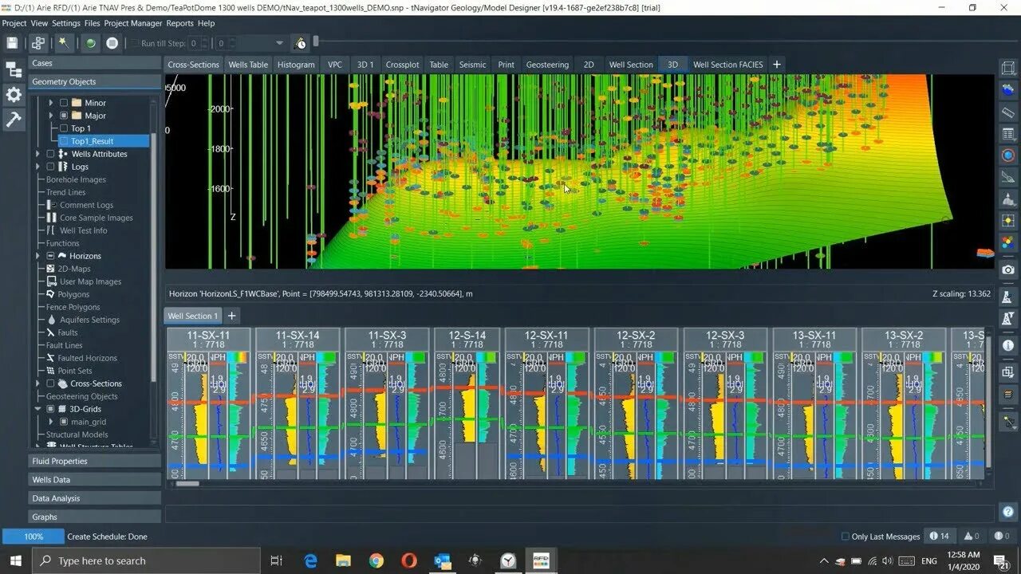Open the Data Analysis section
1021x574 pixels.
pos(94,498)
